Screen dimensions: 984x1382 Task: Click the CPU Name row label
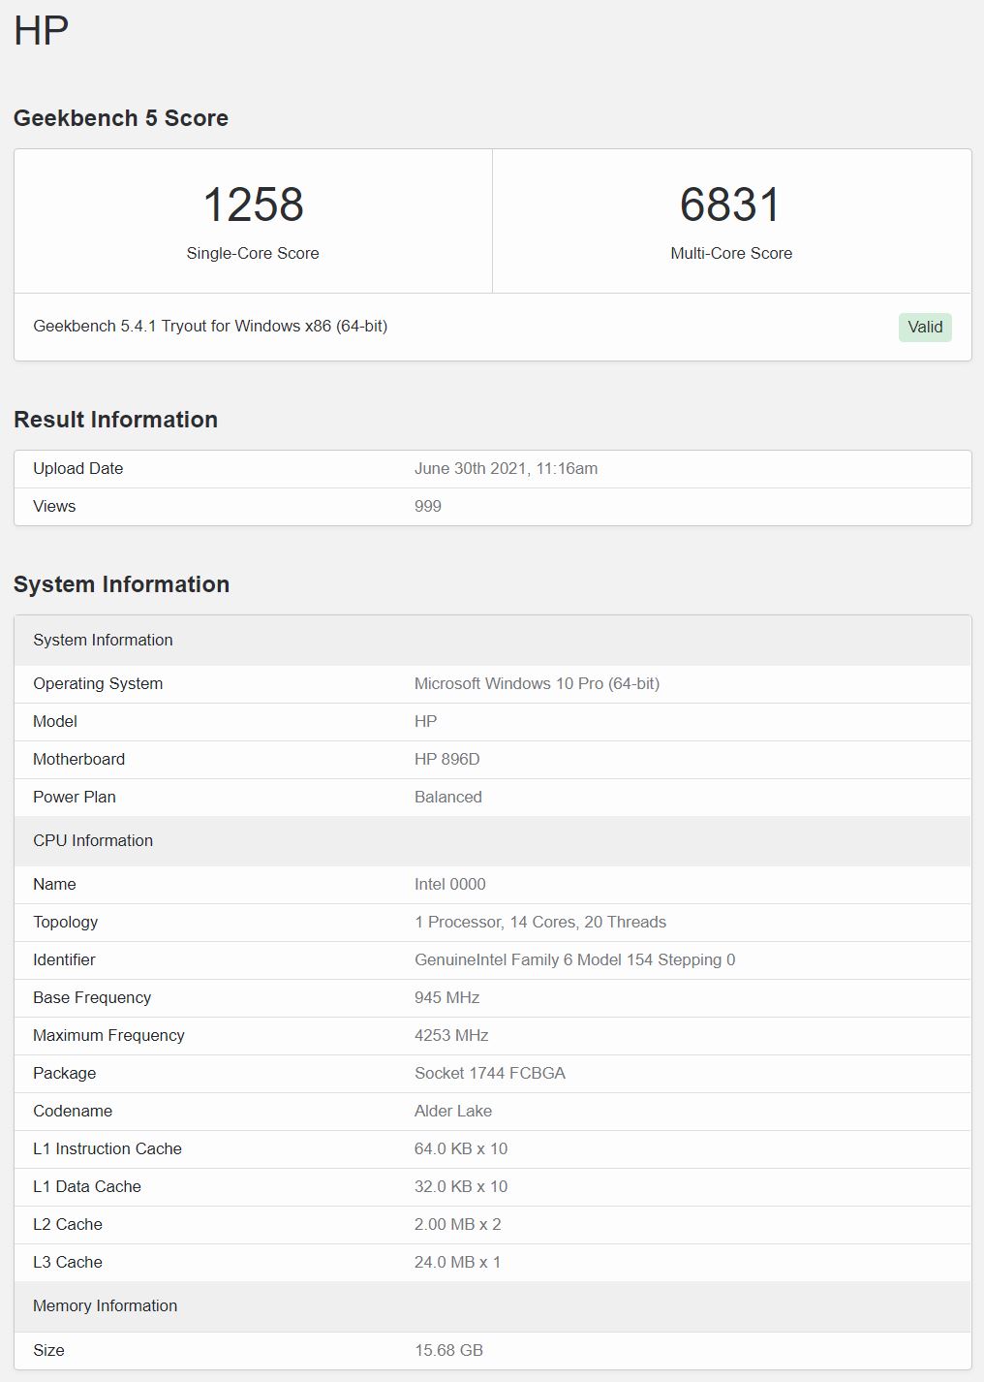(54, 884)
